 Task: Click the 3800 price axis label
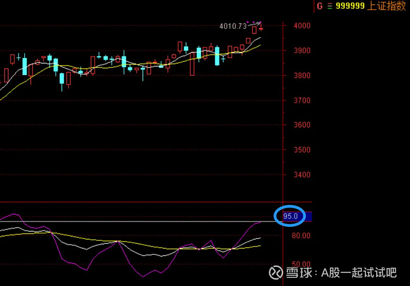coord(302,76)
